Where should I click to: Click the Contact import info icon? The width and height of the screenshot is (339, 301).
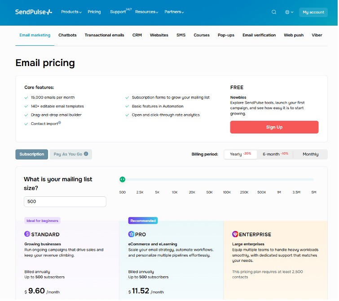pyautogui.click(x=60, y=123)
